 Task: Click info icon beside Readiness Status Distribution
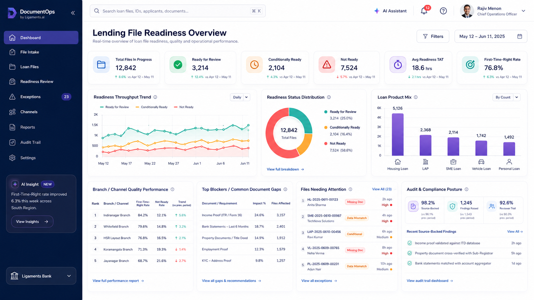coord(329,97)
